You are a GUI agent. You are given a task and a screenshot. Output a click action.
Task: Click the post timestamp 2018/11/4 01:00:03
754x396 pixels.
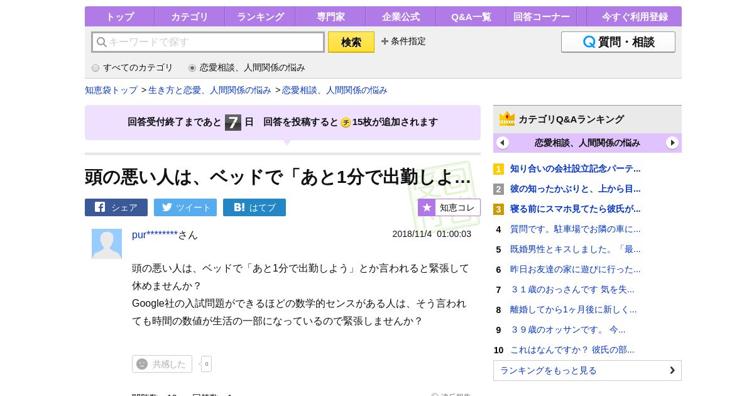pyautogui.click(x=432, y=234)
